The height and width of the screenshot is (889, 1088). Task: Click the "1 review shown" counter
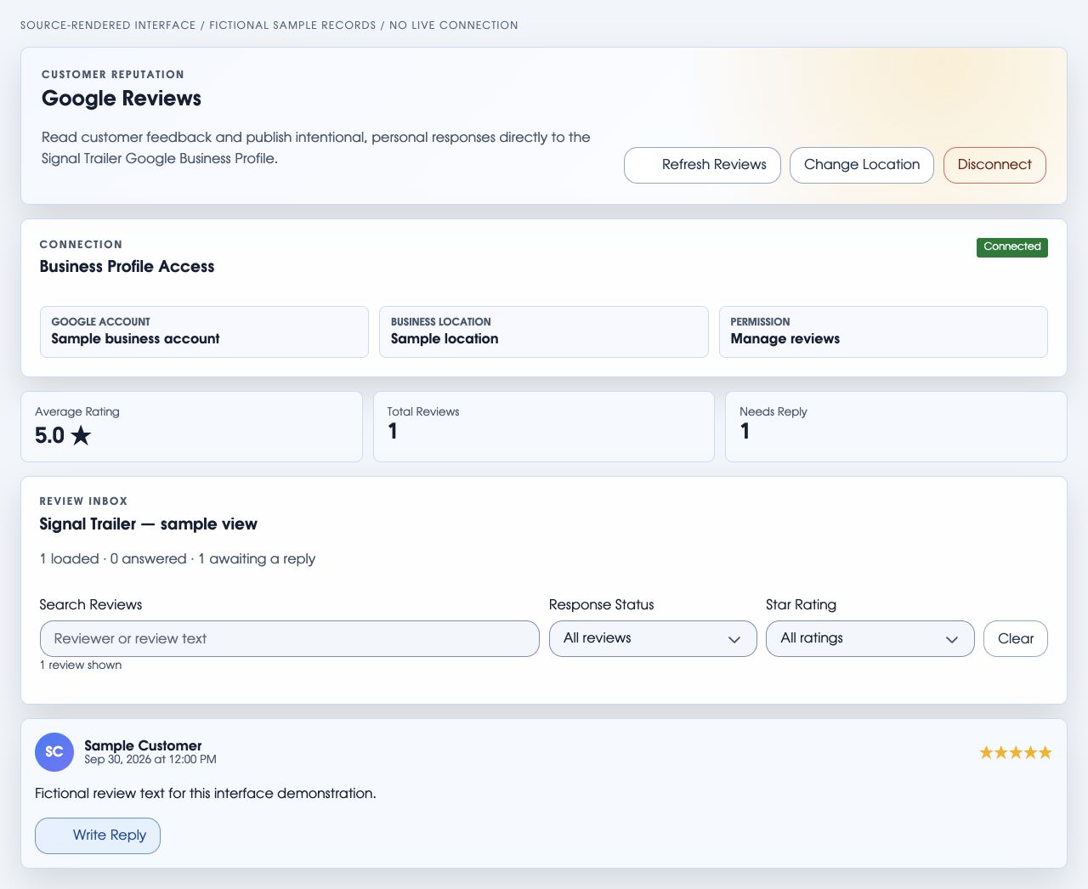[x=81, y=665]
